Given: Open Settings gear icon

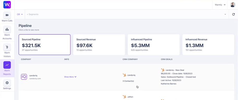Looking at the screenshot, I should [x=7, y=83].
